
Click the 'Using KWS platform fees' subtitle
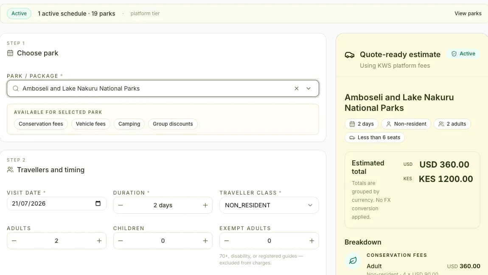pos(395,66)
